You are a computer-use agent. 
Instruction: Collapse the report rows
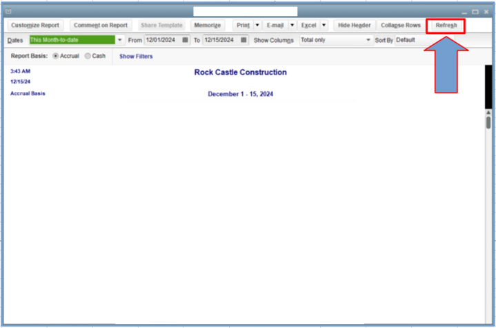pyautogui.click(x=401, y=25)
